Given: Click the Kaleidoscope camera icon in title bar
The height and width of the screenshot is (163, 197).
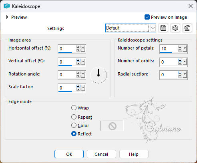Looking at the screenshot, I should tap(7, 6).
